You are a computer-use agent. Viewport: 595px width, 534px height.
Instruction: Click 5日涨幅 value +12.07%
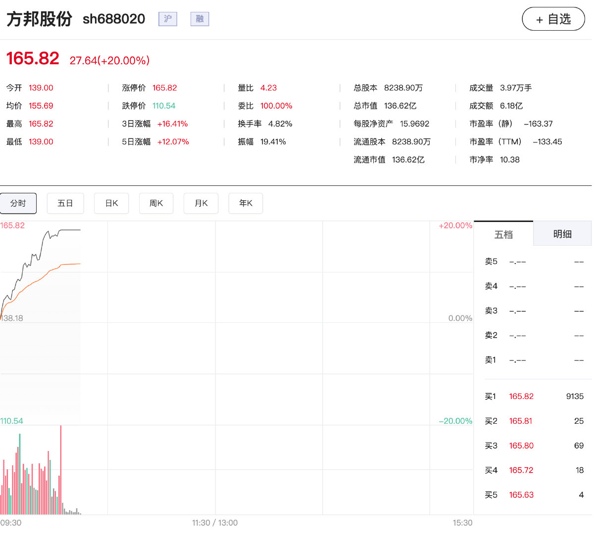tap(173, 142)
